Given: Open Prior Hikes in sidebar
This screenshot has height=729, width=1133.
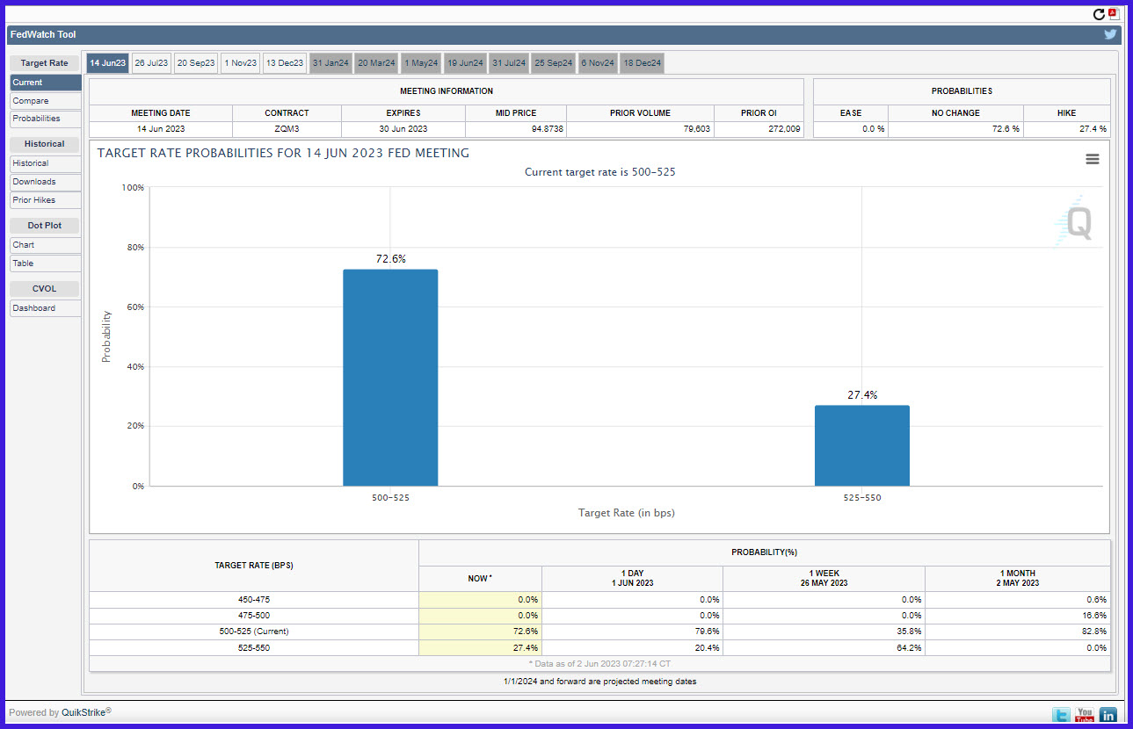Looking at the screenshot, I should 46,200.
